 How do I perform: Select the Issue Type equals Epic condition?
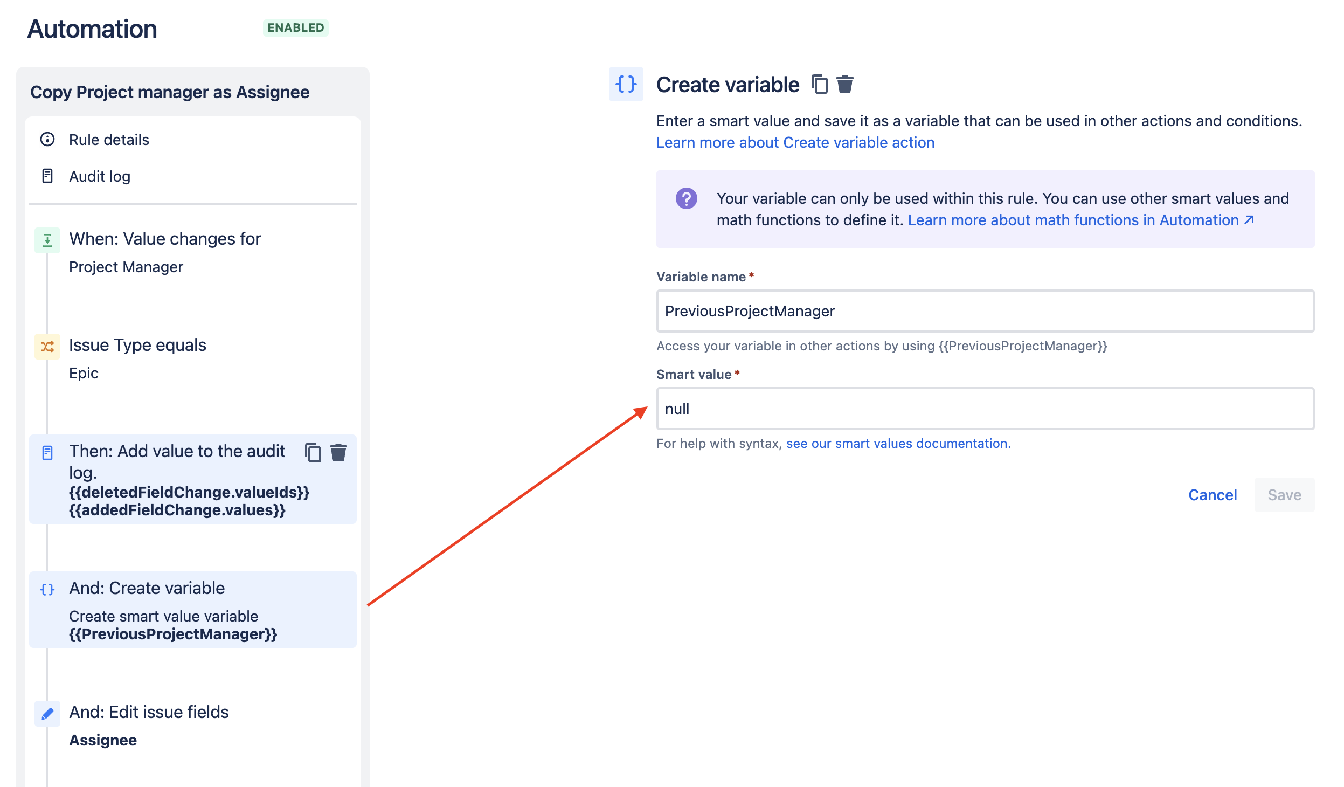(x=137, y=346)
